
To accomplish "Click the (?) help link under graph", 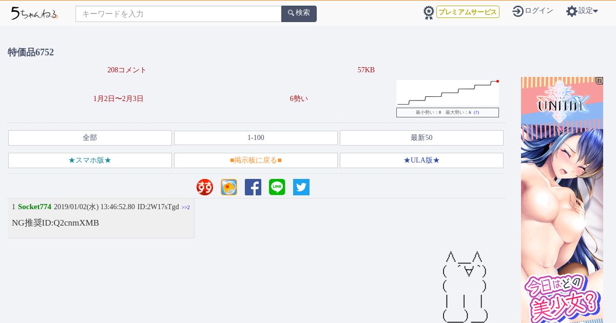I will point(476,112).
